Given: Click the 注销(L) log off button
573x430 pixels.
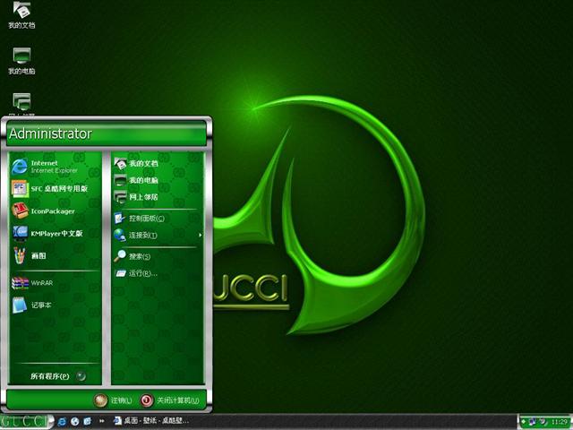Looking at the screenshot, I should [x=113, y=400].
